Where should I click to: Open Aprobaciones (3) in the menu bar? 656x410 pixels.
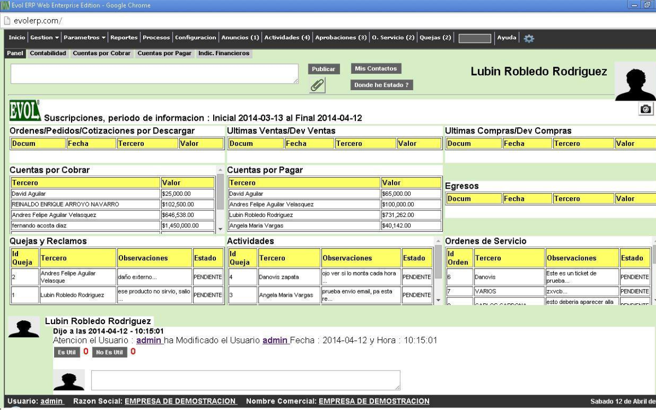341,38
